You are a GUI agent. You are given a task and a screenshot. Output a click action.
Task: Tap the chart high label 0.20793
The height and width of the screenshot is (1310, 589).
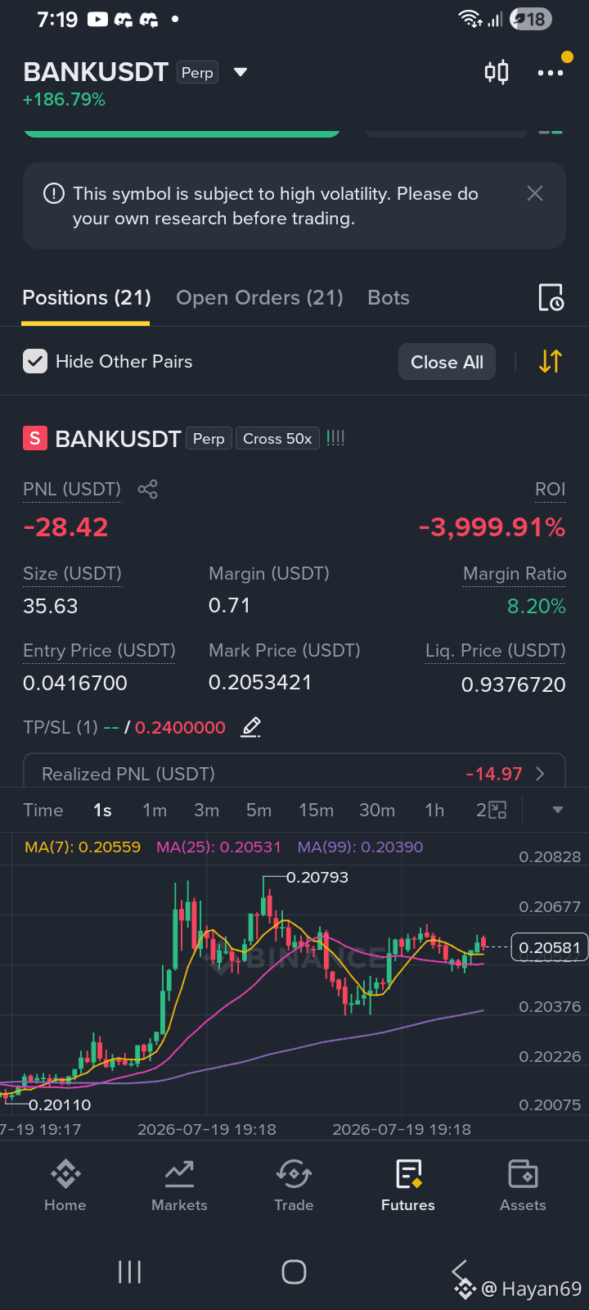[317, 878]
